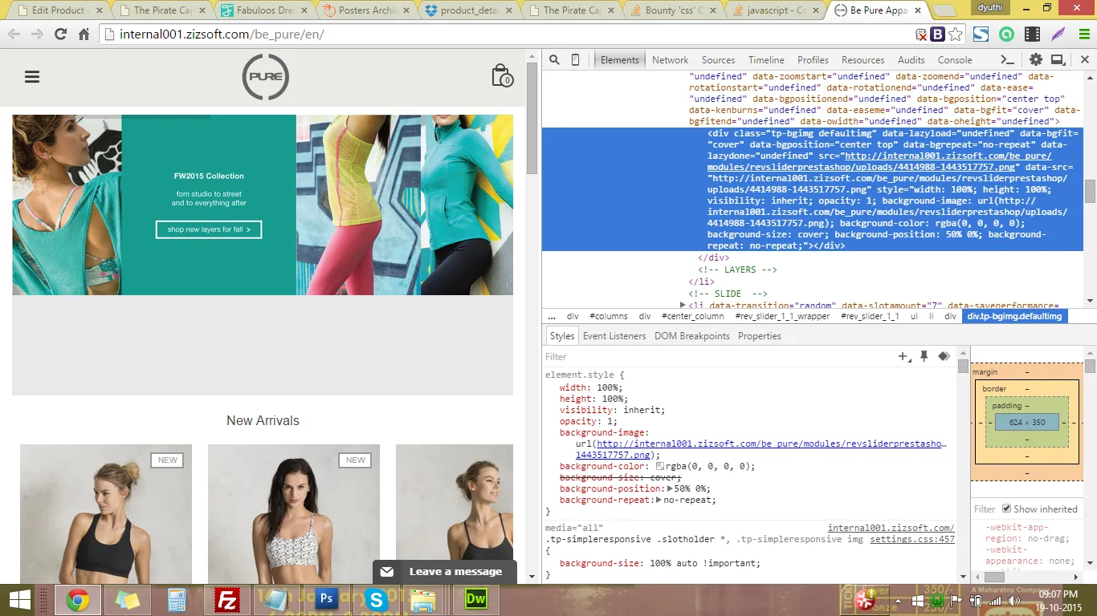Open Skype from the taskbar
The height and width of the screenshot is (616, 1097).
click(x=376, y=599)
